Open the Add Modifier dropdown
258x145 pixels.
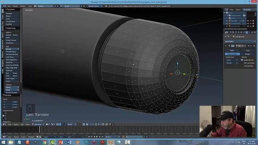coord(240,41)
